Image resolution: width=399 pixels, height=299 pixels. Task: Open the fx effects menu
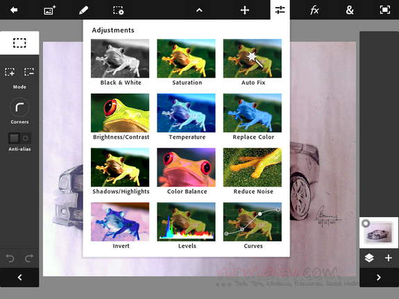point(314,10)
